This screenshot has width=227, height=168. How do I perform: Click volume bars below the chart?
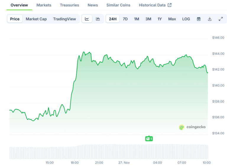[109, 151]
